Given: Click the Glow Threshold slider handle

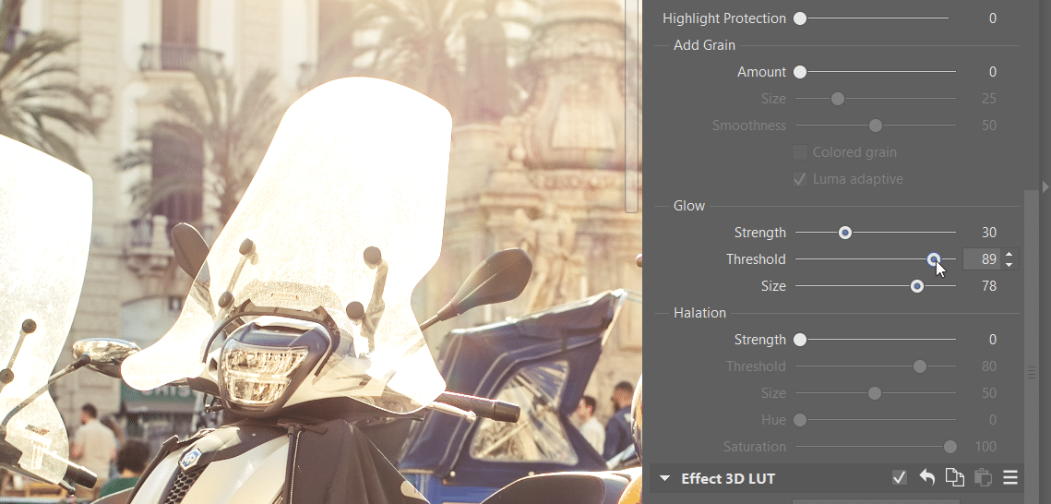Looking at the screenshot, I should [x=934, y=259].
